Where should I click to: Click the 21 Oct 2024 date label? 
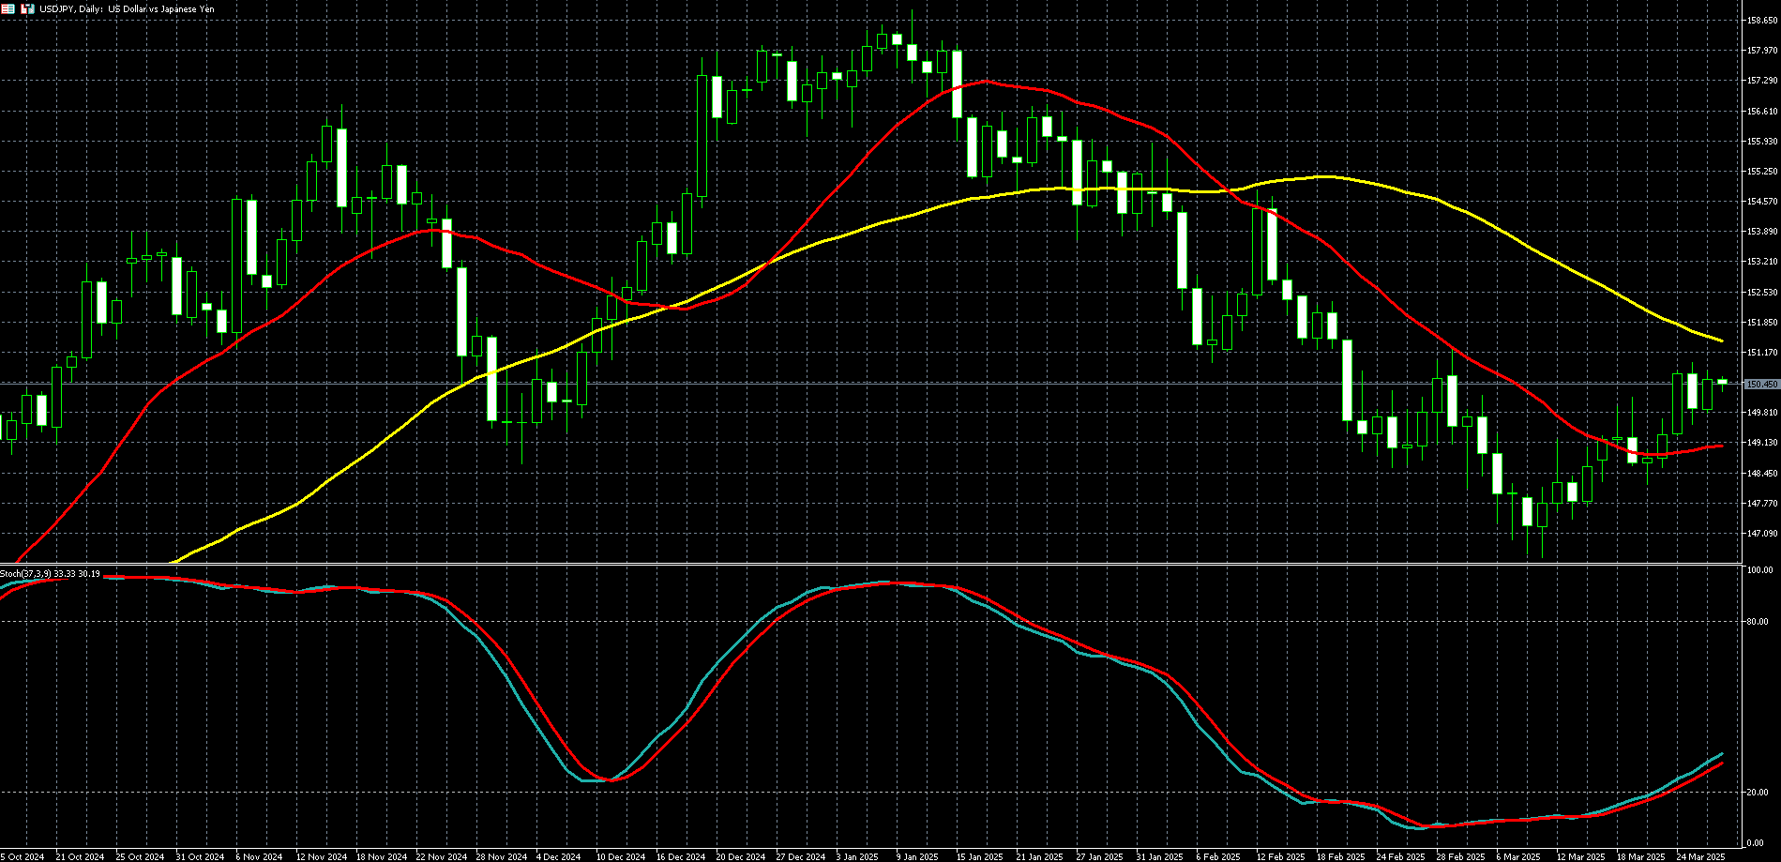coord(79,856)
